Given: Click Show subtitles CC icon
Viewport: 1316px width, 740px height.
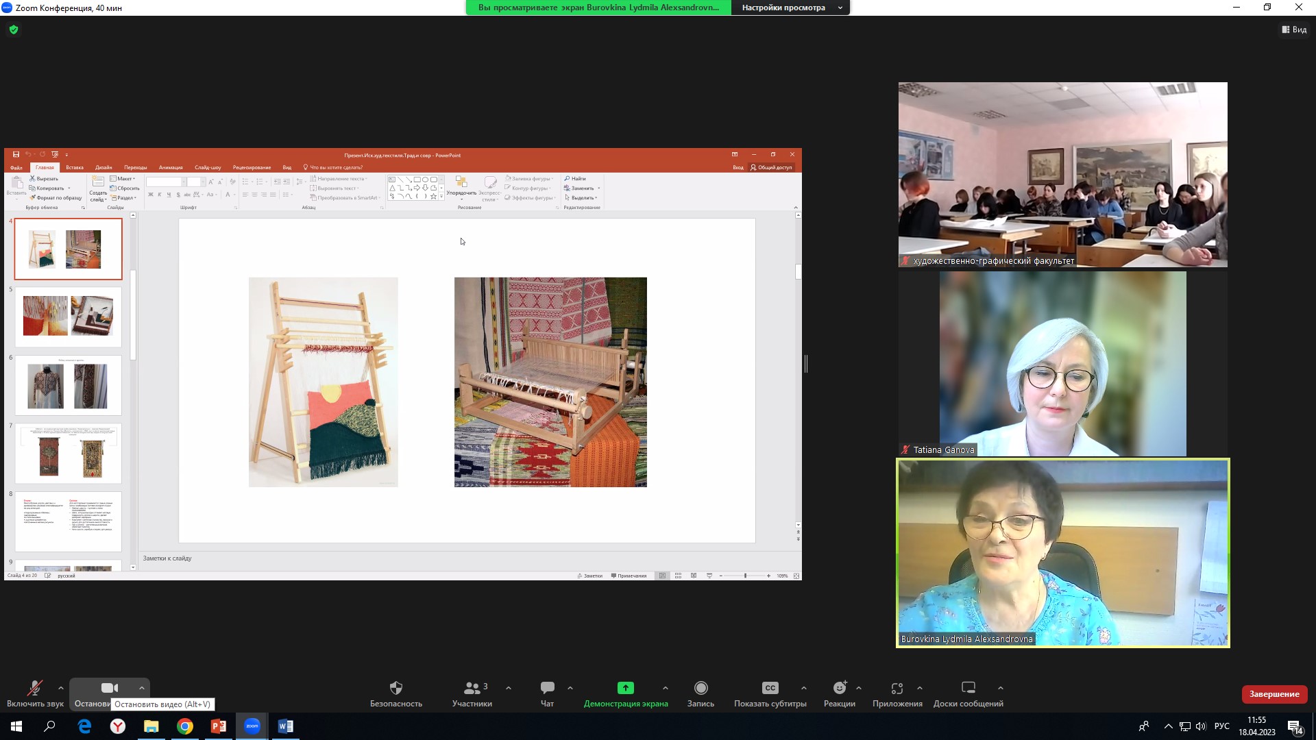Looking at the screenshot, I should [770, 688].
